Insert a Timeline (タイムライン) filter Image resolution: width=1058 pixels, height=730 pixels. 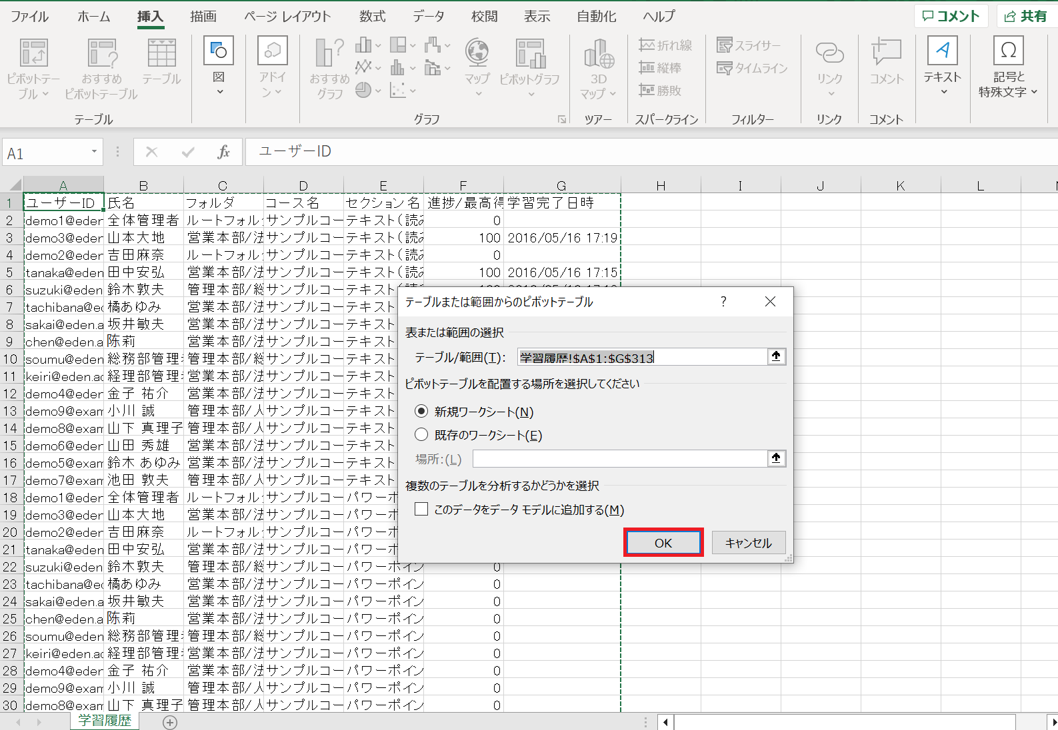tap(752, 68)
